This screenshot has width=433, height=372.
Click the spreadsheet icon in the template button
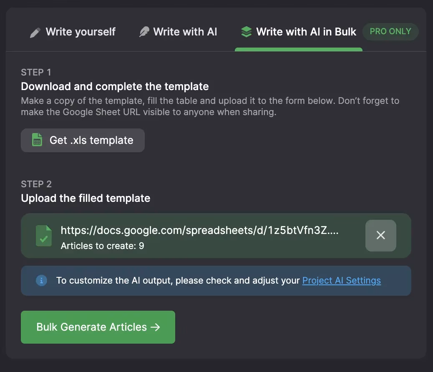(37, 140)
